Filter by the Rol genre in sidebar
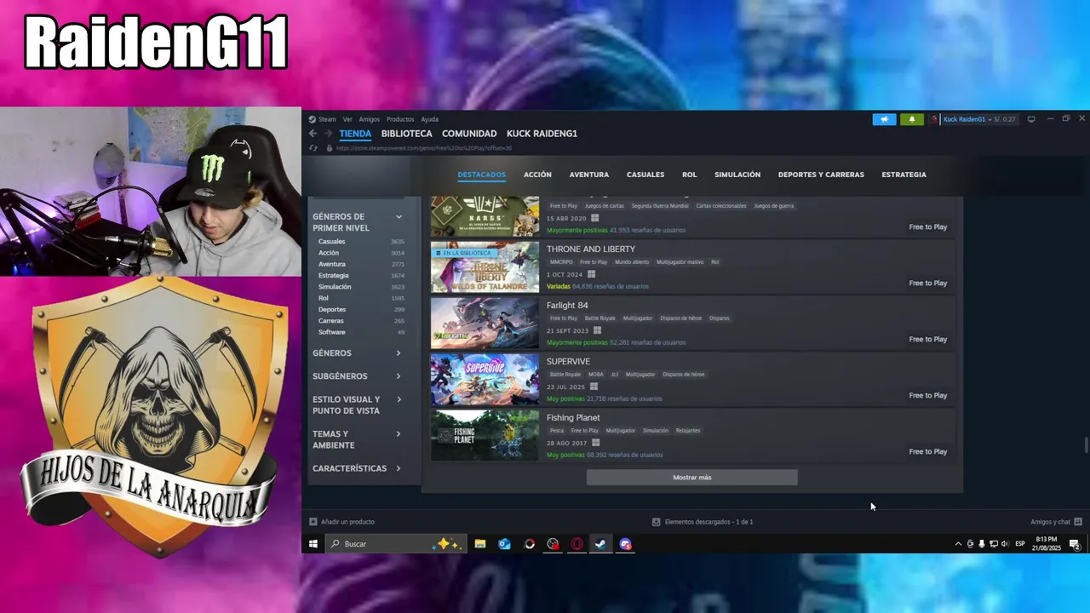Image resolution: width=1090 pixels, height=613 pixels. tap(324, 298)
